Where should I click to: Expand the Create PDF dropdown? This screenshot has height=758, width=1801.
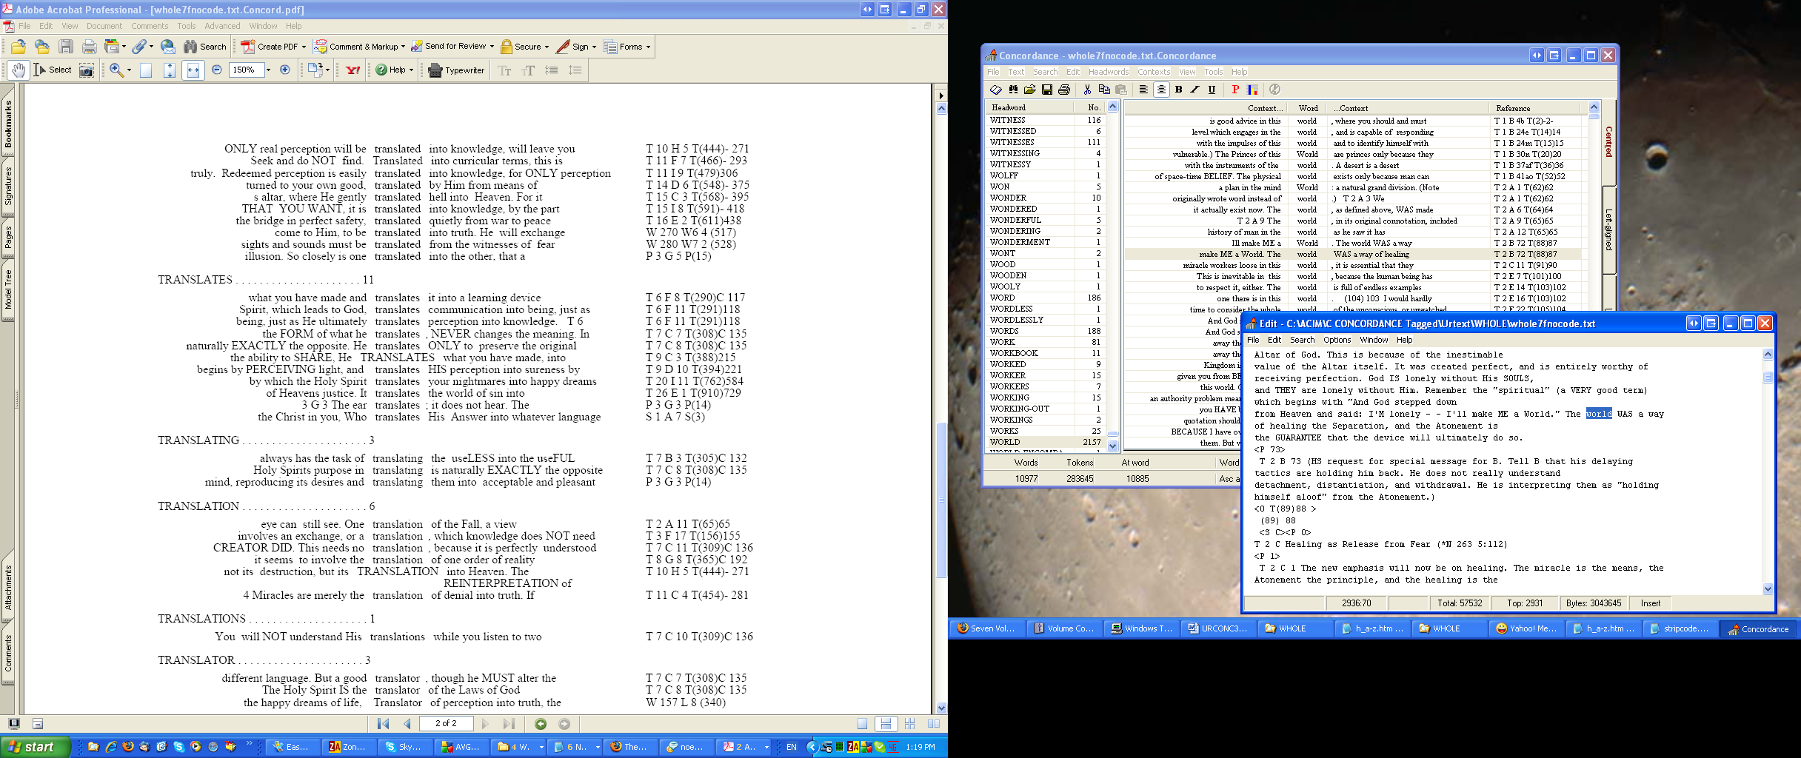click(304, 47)
